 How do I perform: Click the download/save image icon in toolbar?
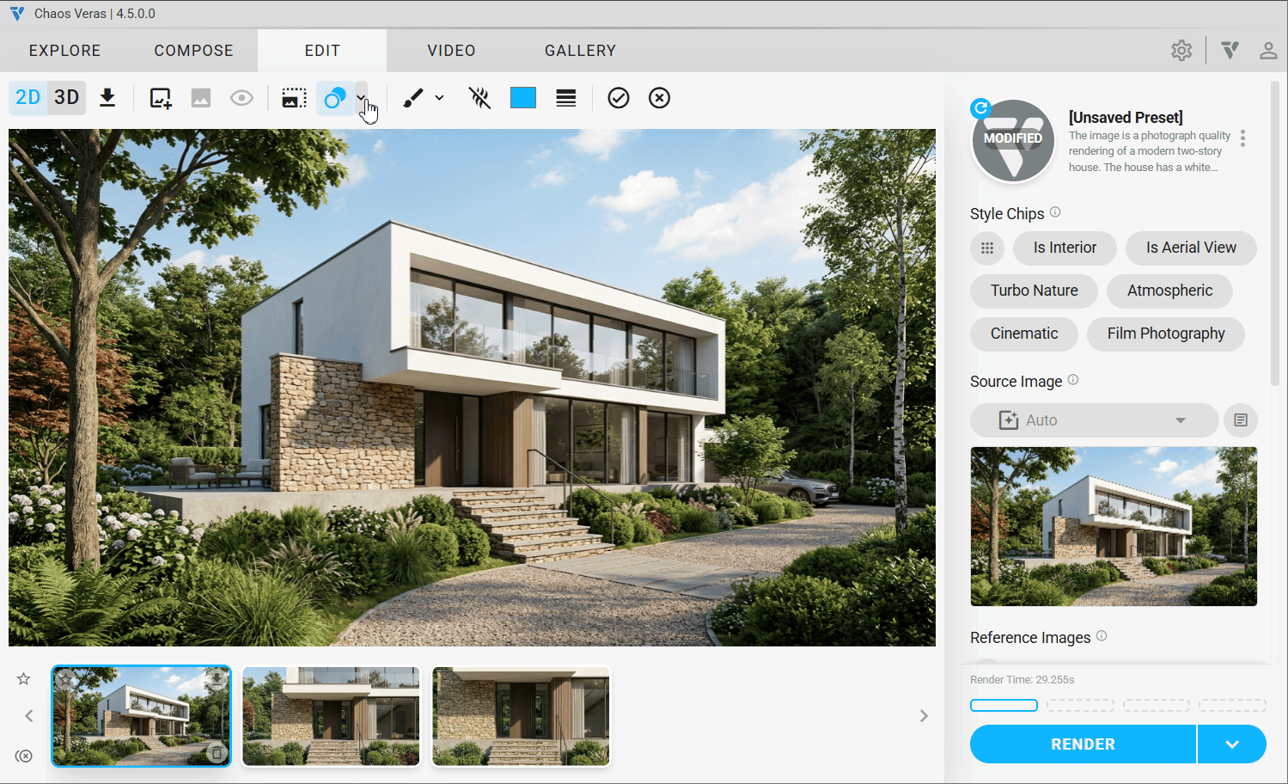107,98
